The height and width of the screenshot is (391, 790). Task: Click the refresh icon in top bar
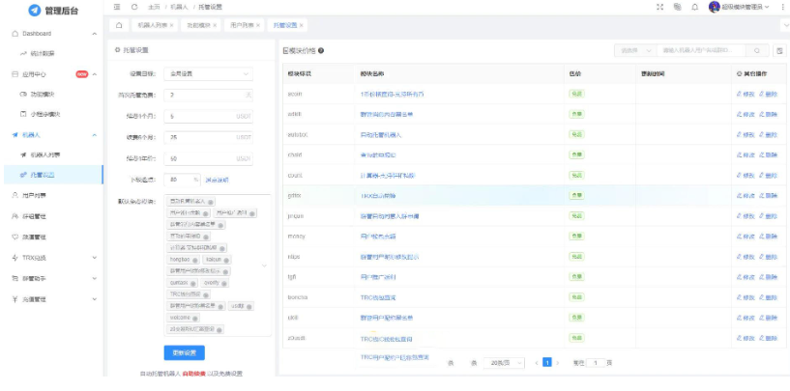(x=132, y=7)
